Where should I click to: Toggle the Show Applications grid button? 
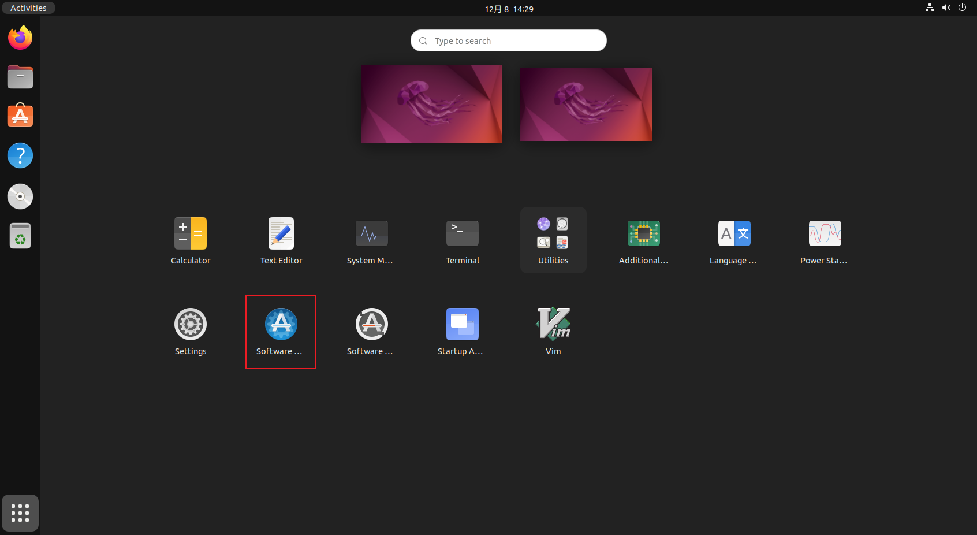click(20, 513)
